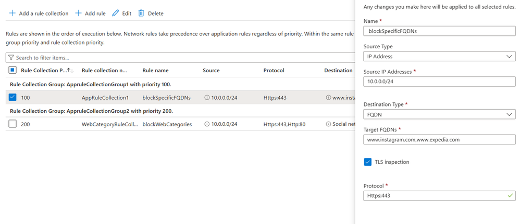This screenshot has width=520, height=224.
Task: Uncheck the priority 100 rule row checkbox
Action: click(x=13, y=97)
